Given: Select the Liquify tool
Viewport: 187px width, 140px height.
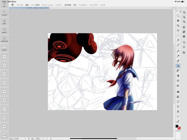Looking at the screenshot, I should click(x=178, y=86).
